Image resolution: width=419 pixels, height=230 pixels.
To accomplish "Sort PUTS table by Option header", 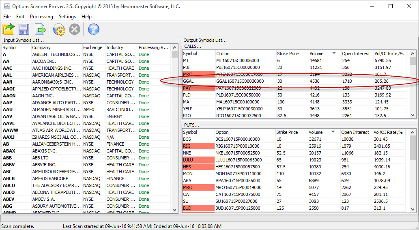I will [x=245, y=132].
